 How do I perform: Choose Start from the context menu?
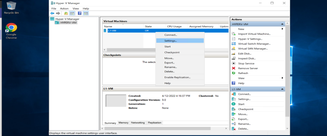pyautogui.click(x=180, y=47)
